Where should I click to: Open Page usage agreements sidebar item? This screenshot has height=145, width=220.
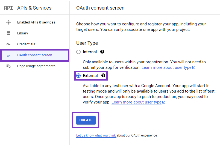coord(35,66)
